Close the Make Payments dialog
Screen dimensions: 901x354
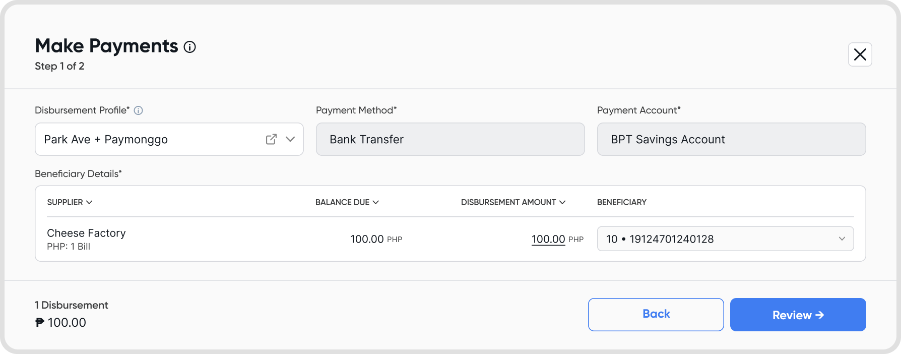(860, 54)
